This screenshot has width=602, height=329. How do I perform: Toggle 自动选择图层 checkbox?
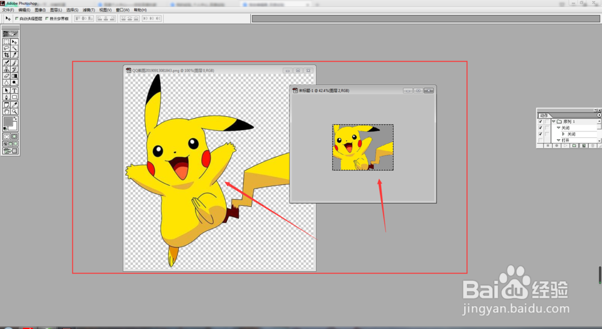16,19
